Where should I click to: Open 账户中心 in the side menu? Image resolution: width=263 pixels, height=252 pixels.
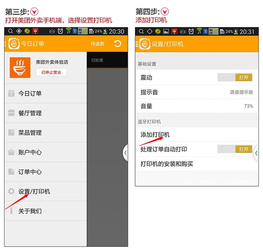(46, 152)
